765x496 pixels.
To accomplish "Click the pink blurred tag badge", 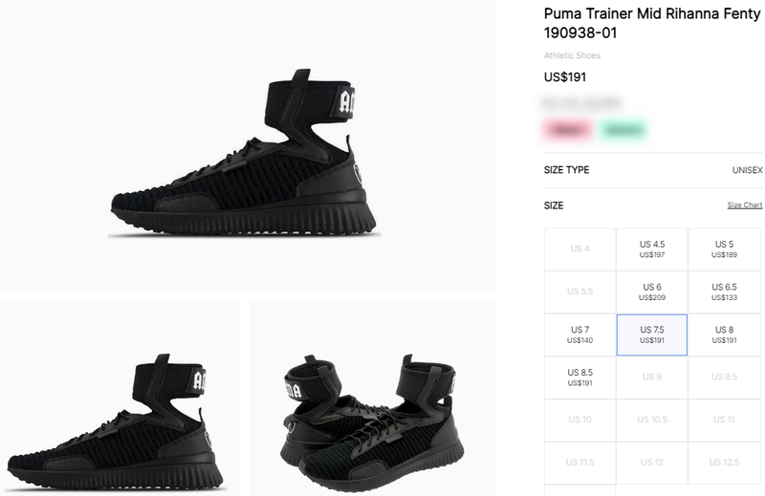I will [568, 129].
